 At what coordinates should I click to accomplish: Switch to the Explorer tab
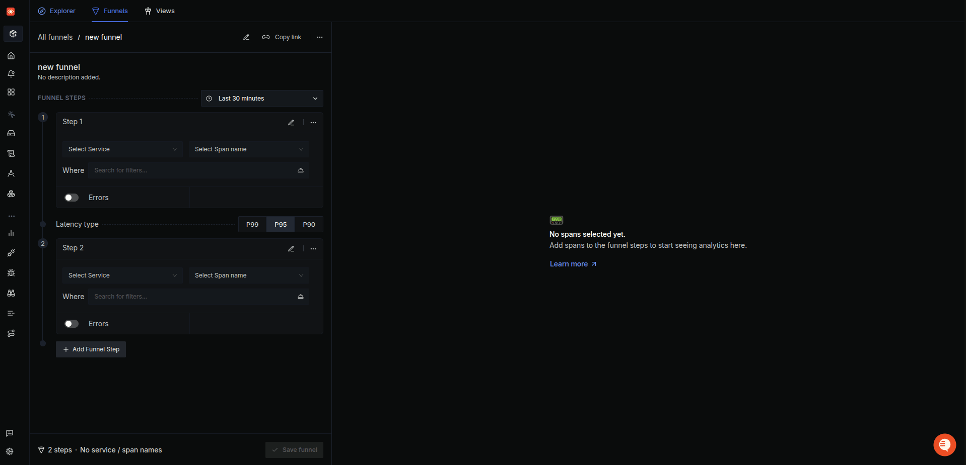point(56,11)
